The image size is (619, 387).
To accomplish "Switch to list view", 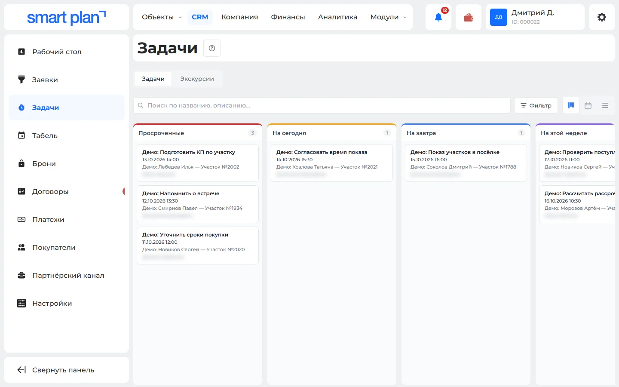I will point(605,105).
